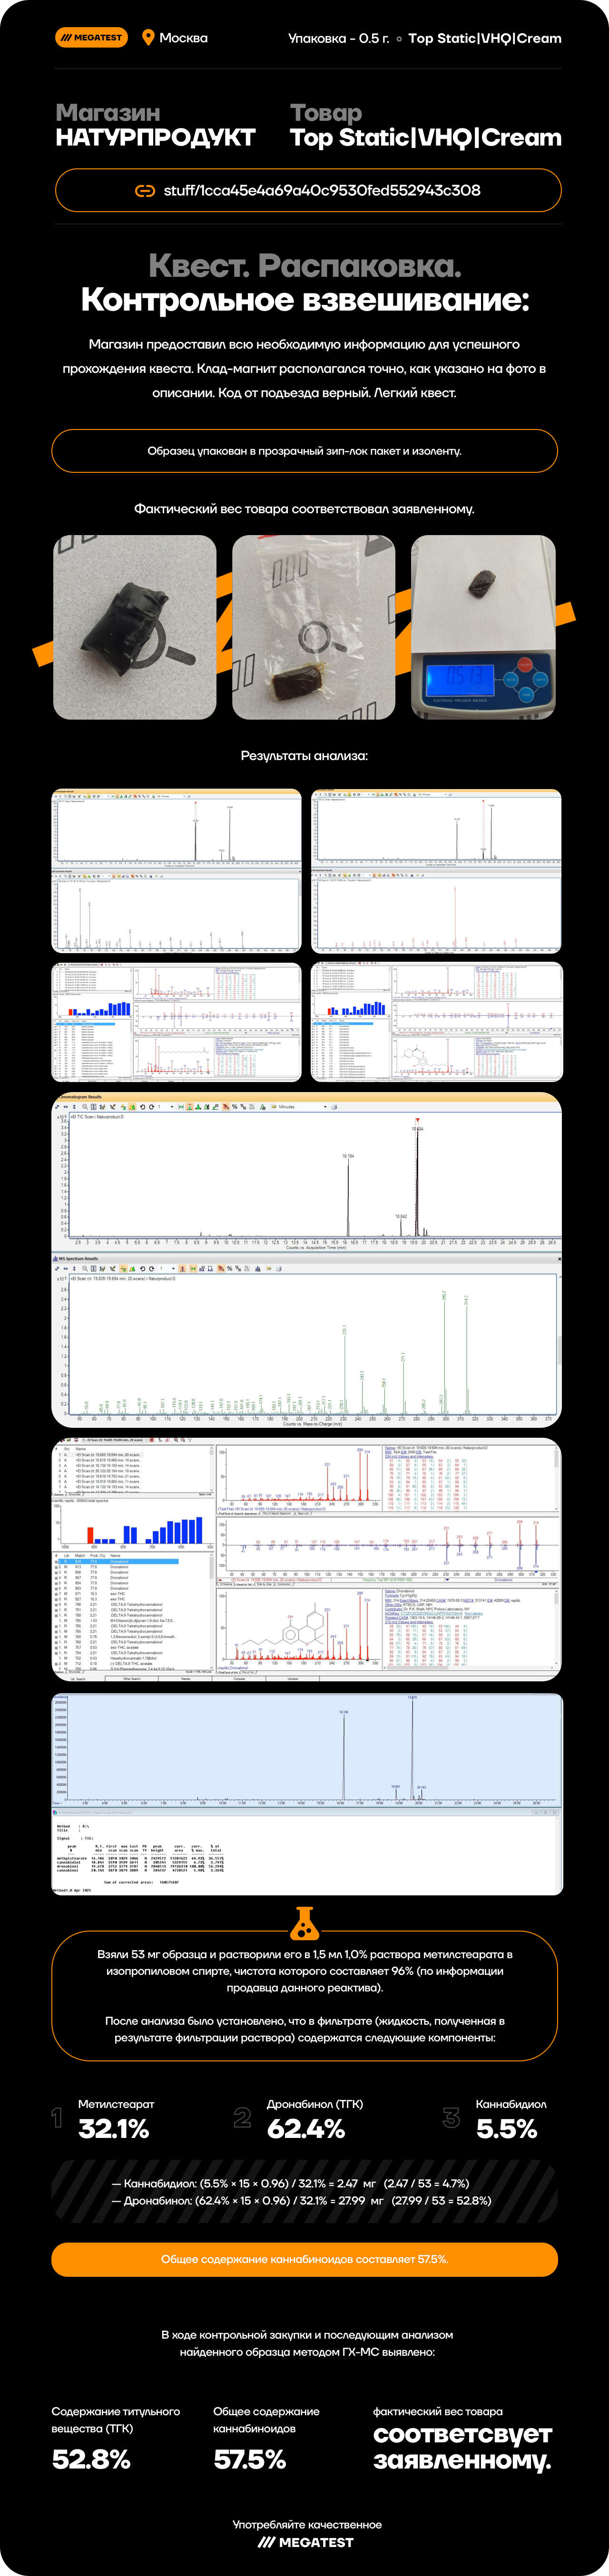Open the photo of the sample on scales
Viewport: 609px width, 2576px height.
[483, 627]
